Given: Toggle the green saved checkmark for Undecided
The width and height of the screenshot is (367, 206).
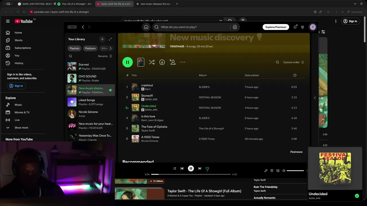Looking at the screenshot, I should pos(357,196).
